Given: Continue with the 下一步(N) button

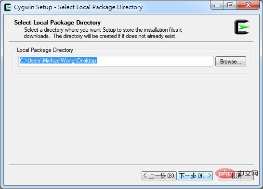Looking at the screenshot, I should click(x=195, y=176).
